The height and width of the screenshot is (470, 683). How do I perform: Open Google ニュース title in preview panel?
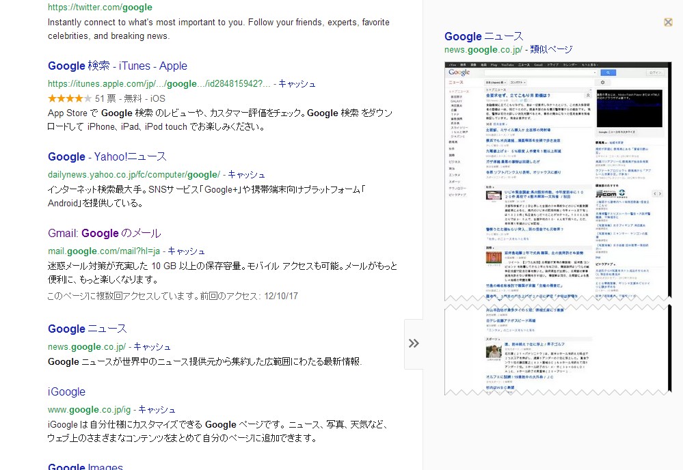coord(483,36)
